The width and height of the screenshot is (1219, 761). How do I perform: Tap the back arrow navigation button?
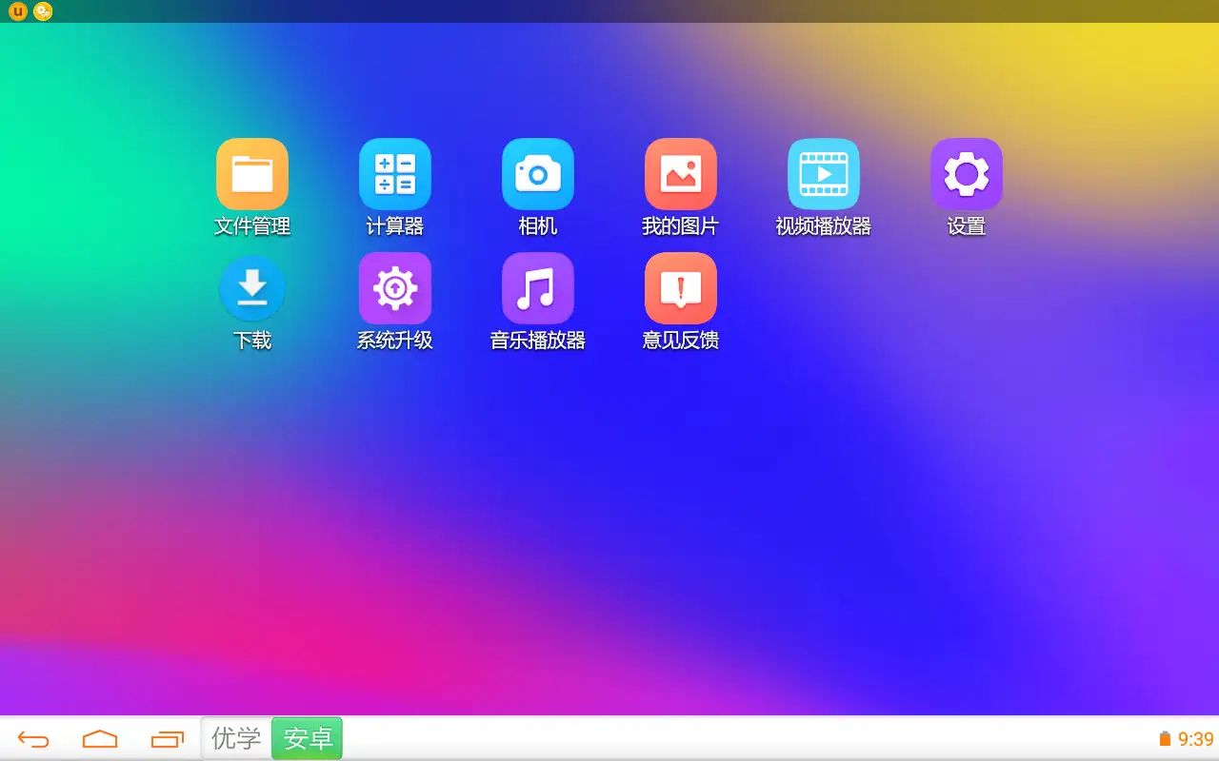33,739
